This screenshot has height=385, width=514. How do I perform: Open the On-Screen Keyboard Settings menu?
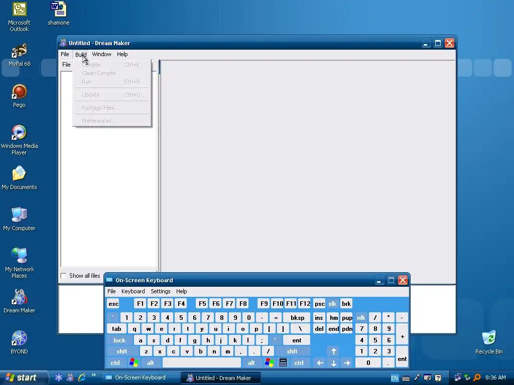coord(160,291)
